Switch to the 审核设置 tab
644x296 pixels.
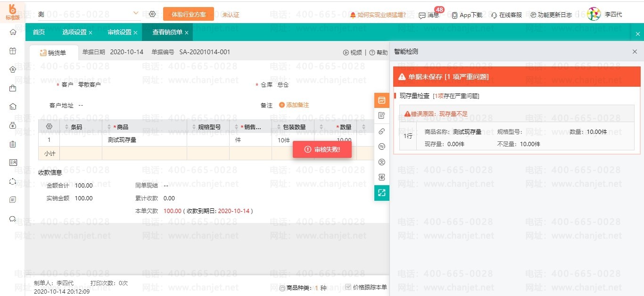coord(119,33)
